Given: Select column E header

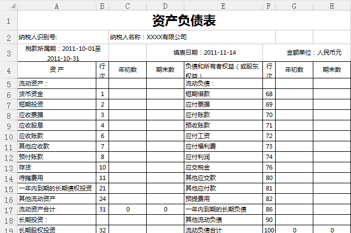Looking at the screenshot, I should (x=223, y=6).
